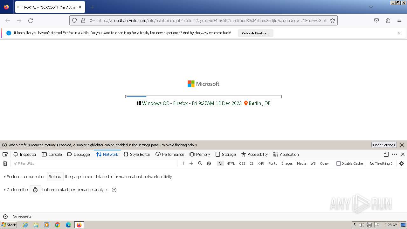This screenshot has width=407, height=229.
Task: Activate the element picker tool
Action: 5,154
